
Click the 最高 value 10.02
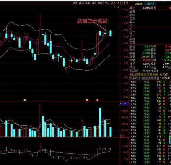[168, 50]
